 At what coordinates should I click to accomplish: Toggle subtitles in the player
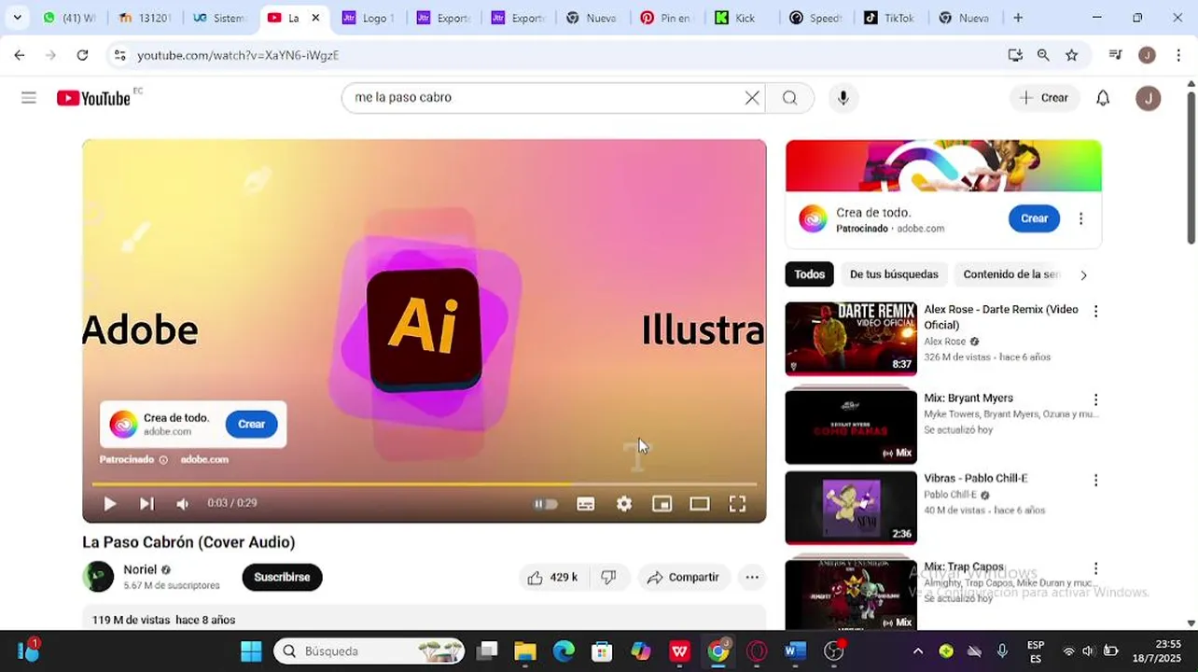[x=586, y=504]
